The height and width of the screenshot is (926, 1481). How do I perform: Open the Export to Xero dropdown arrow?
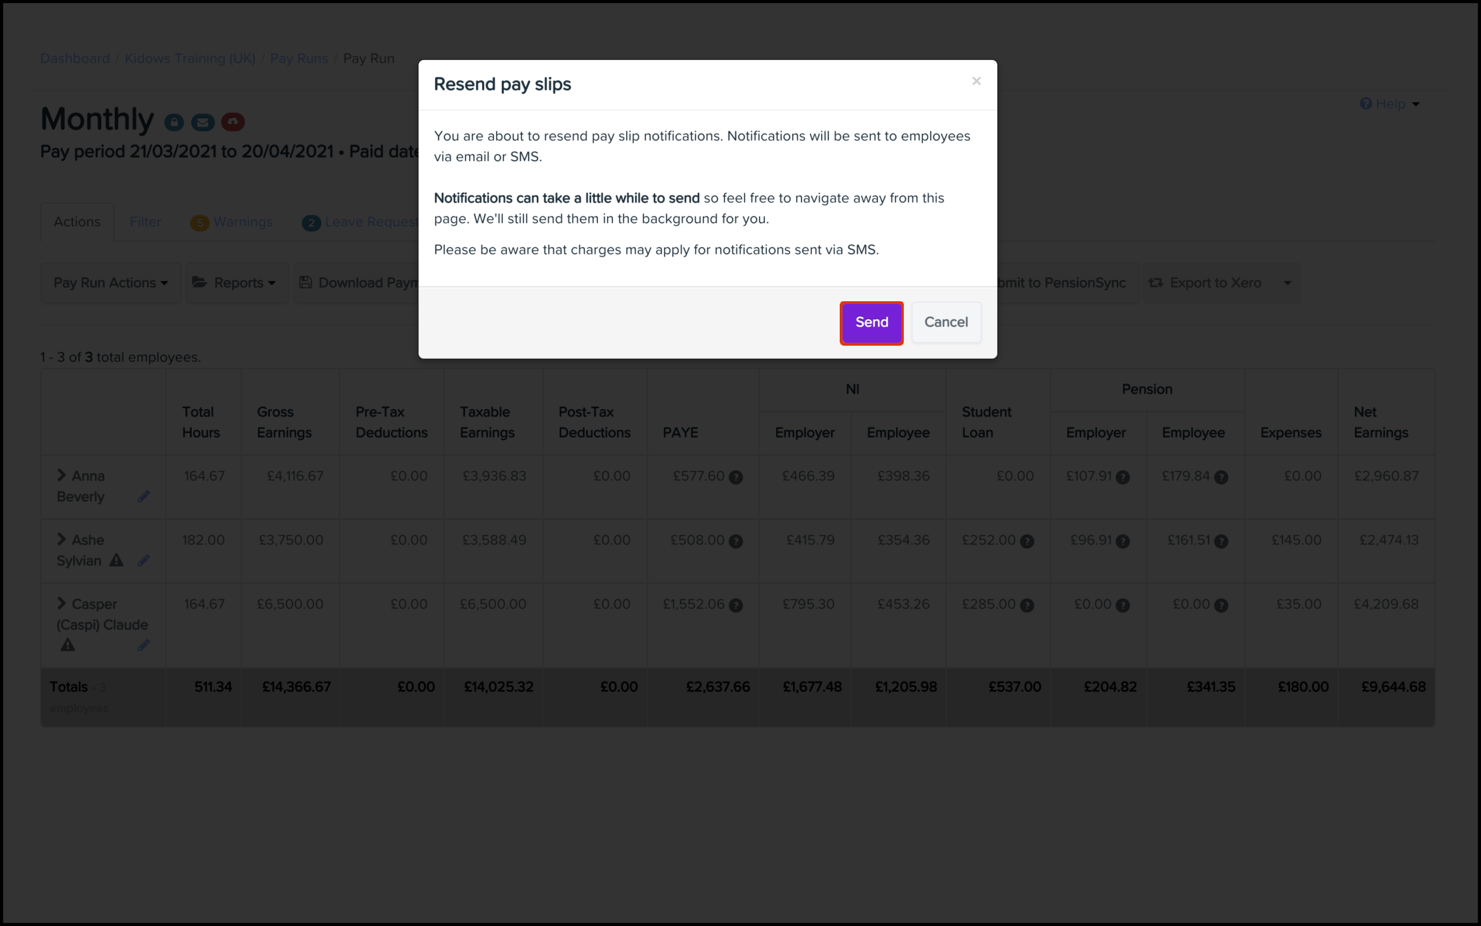(1287, 283)
